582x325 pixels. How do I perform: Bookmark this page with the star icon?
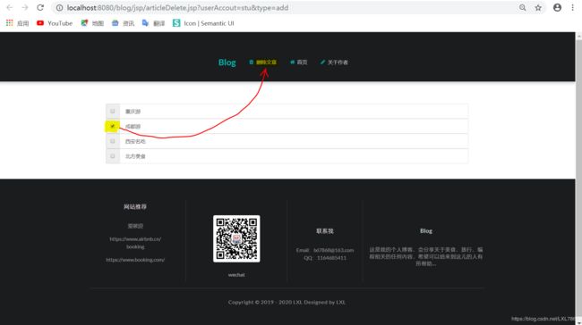538,7
